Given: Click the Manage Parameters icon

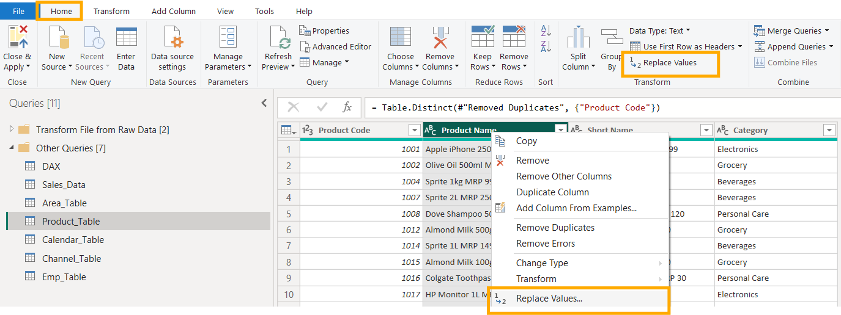Looking at the screenshot, I should [x=228, y=37].
